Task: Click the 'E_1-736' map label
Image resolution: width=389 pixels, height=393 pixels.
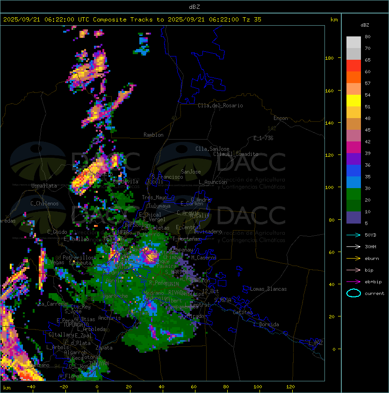Action: pos(263,138)
